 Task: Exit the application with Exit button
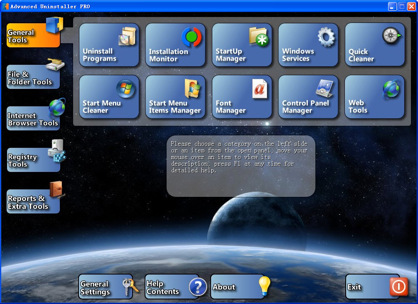coord(372,287)
